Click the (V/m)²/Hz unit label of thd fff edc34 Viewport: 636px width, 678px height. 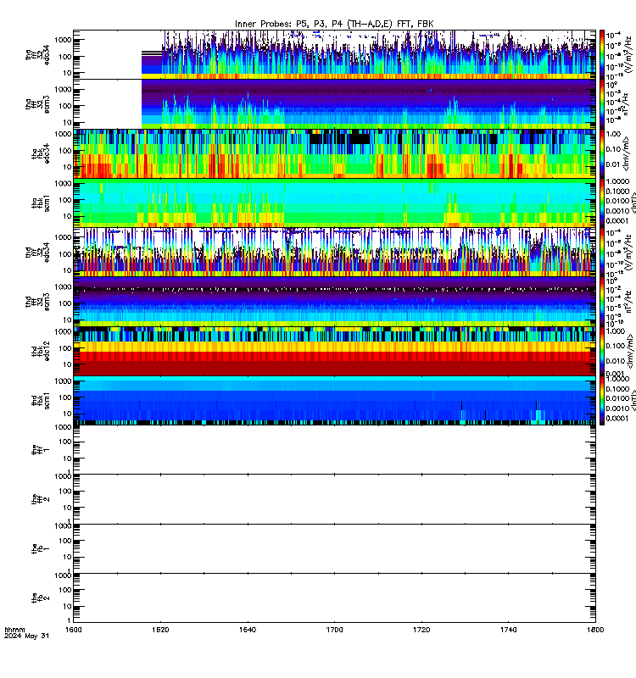(628, 252)
